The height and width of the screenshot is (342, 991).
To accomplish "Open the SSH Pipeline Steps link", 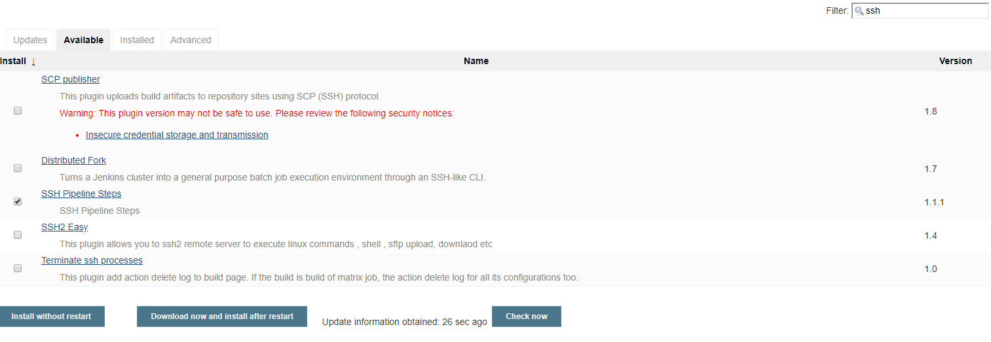I will pos(81,194).
